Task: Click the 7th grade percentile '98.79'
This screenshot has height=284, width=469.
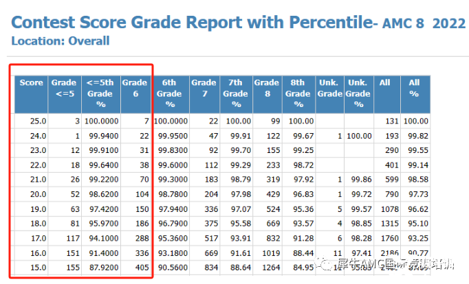Action: 241,180
